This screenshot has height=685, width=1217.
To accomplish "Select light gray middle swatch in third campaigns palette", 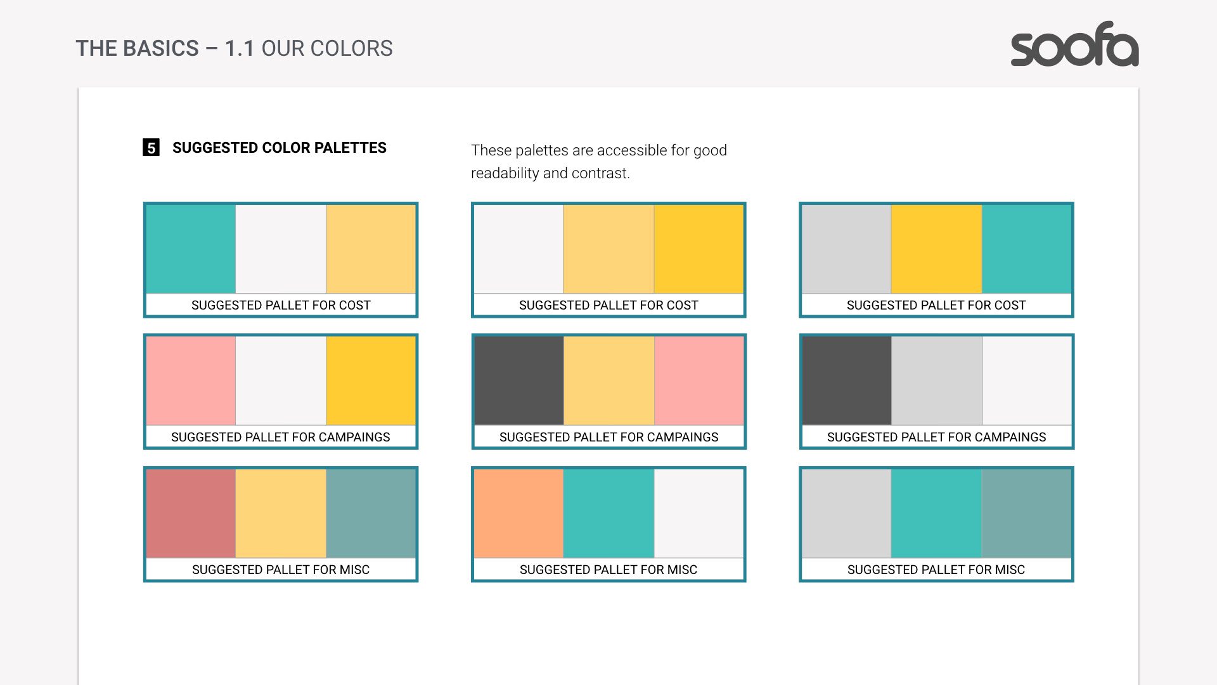I will tap(936, 381).
